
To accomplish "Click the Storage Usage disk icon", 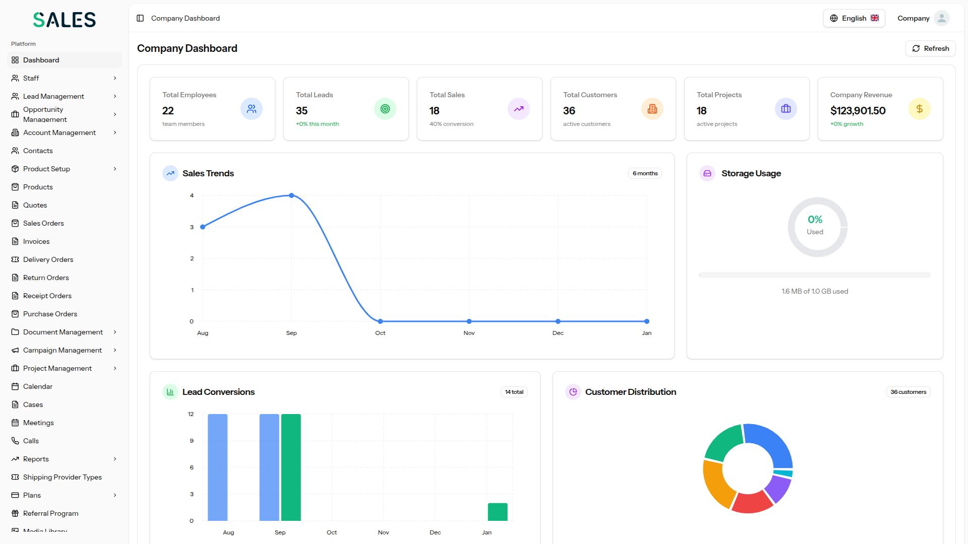I will click(x=707, y=173).
